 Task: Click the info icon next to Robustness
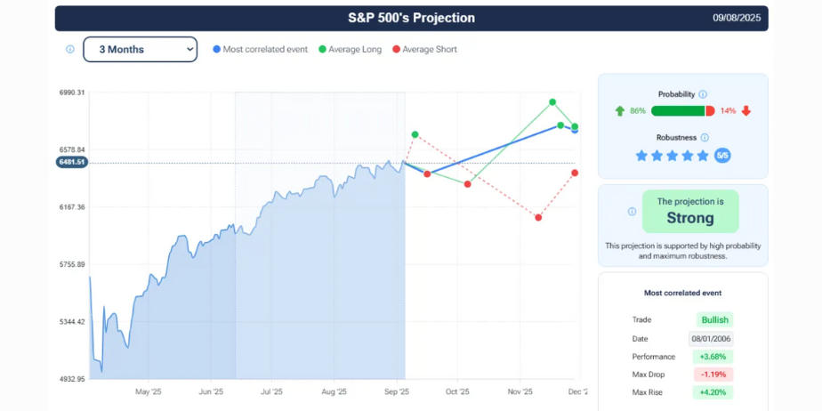(x=705, y=138)
